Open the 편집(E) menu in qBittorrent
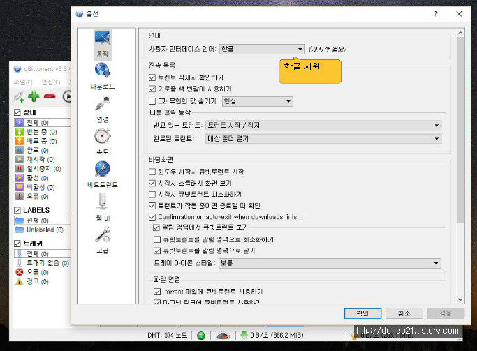477x351 pixels. (51, 82)
